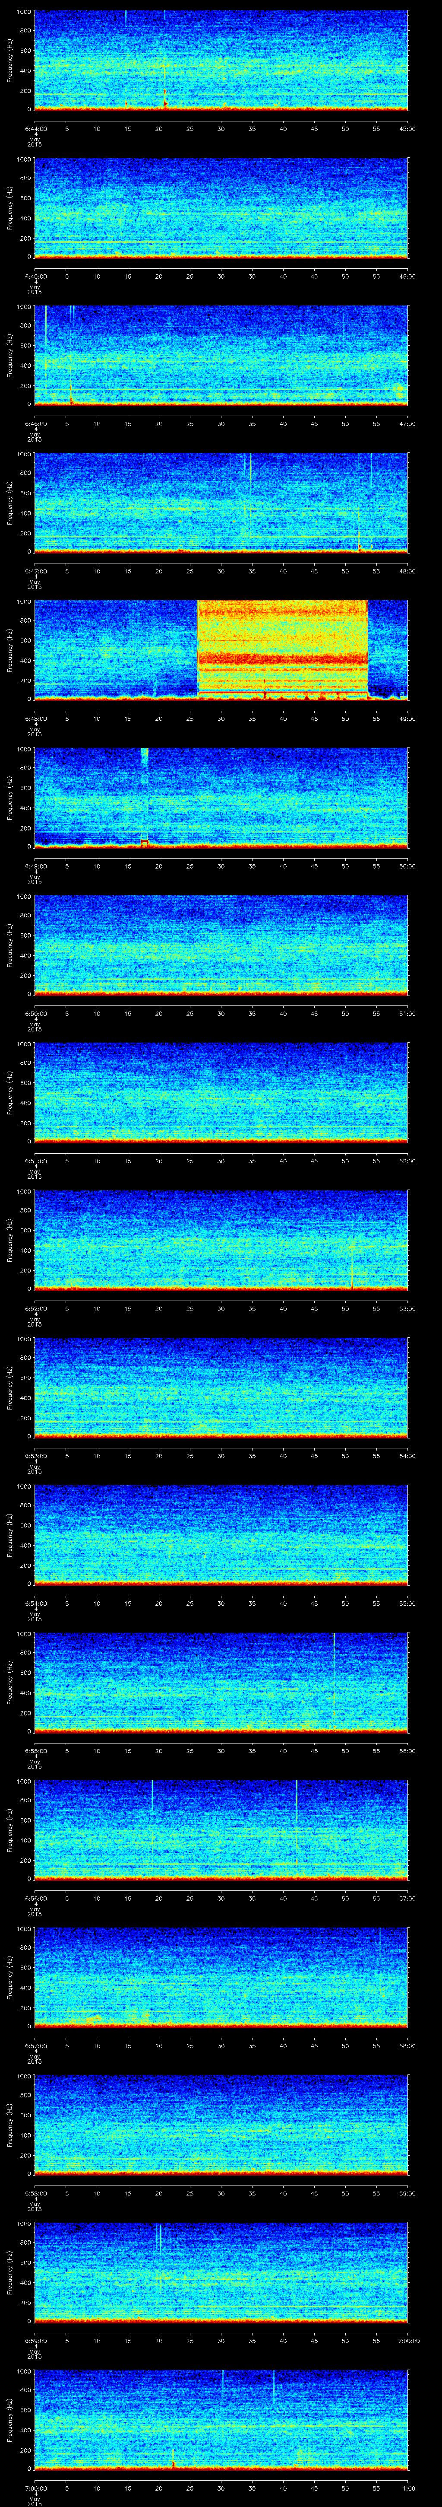Click the 56:00 end time label

[408, 1751]
